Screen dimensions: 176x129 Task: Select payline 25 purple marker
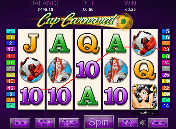click(166, 75)
